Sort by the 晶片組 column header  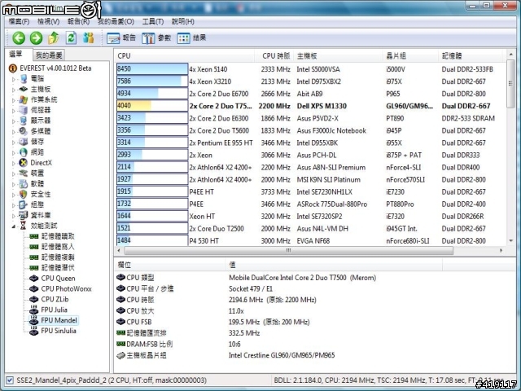[x=410, y=56]
